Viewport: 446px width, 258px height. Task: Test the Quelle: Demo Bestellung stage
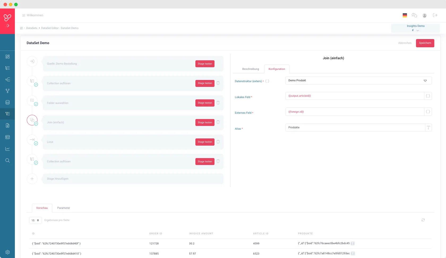point(205,64)
